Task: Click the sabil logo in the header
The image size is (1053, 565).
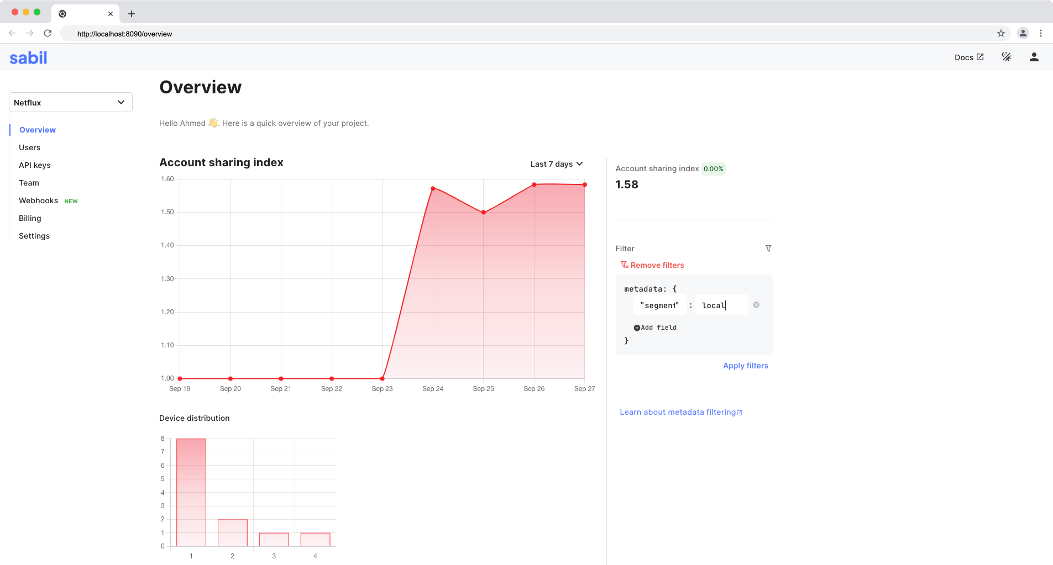Action: coord(28,57)
